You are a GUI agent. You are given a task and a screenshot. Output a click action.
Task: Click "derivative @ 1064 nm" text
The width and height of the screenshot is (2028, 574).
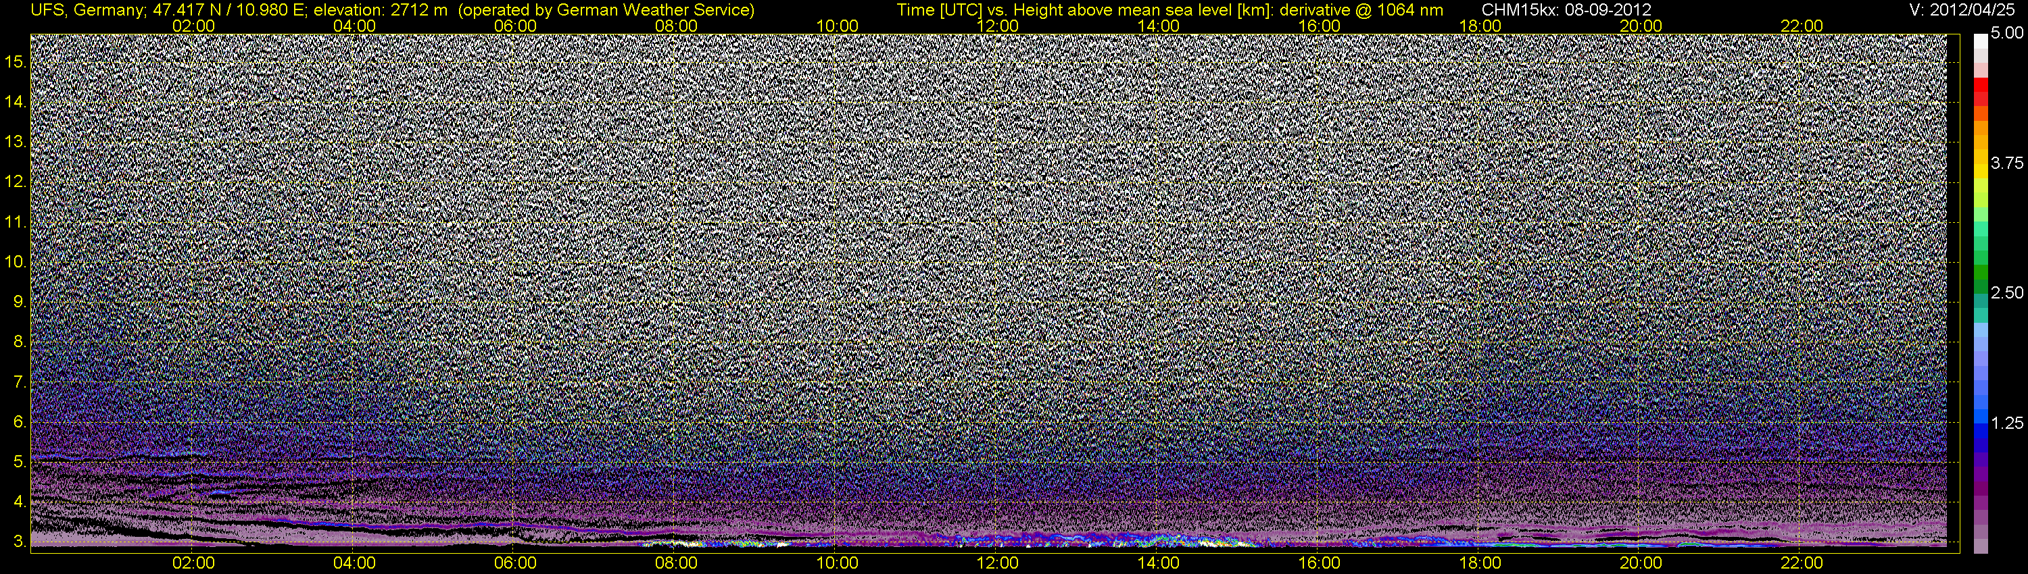pyautogui.click(x=1361, y=10)
